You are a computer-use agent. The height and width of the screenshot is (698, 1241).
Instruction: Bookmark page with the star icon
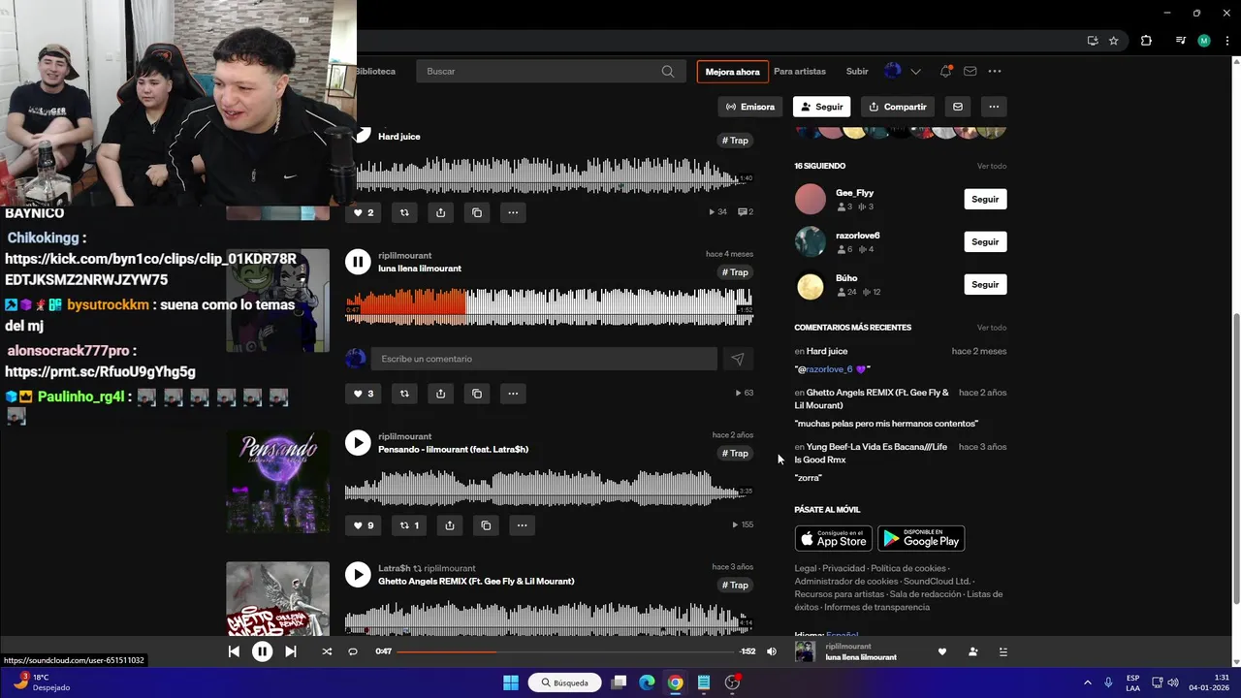click(x=1114, y=41)
